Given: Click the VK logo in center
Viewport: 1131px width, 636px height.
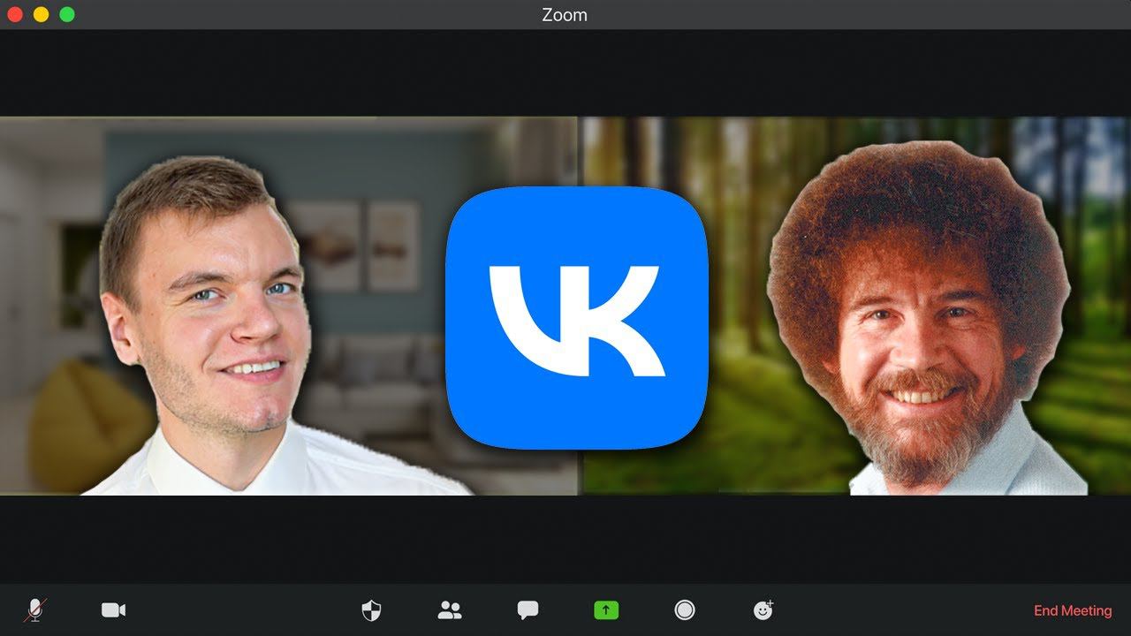Looking at the screenshot, I should [576, 318].
